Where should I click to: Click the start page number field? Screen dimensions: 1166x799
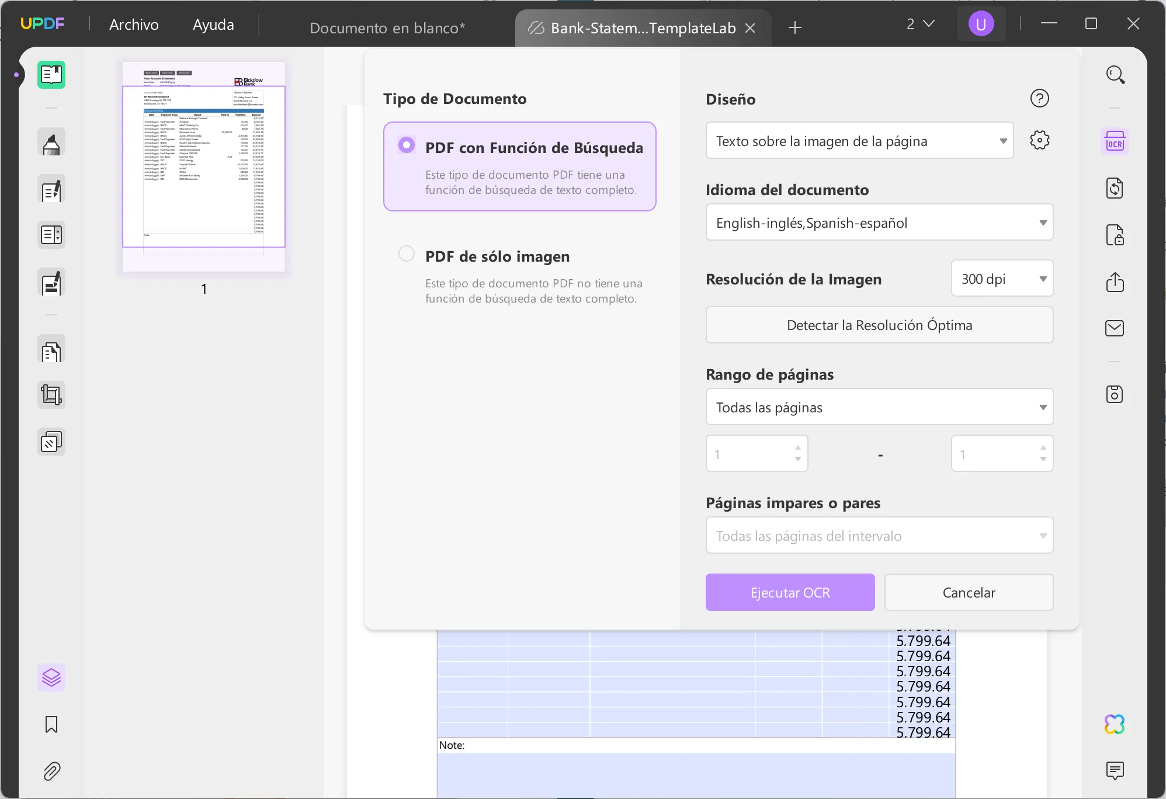[756, 453]
